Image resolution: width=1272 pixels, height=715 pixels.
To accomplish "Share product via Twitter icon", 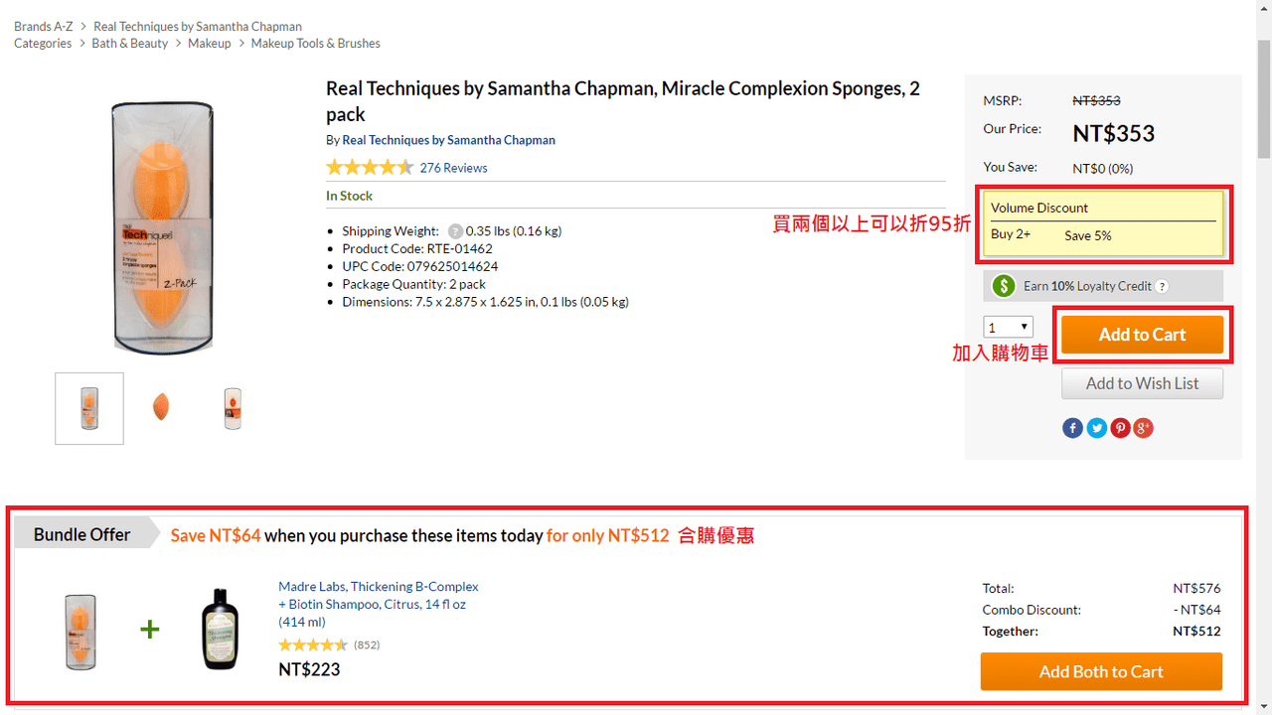I will 1096,428.
